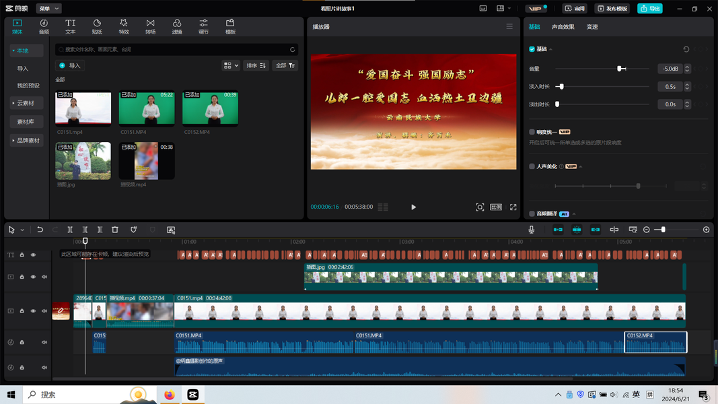Viewport: 718px width, 404px height.
Task: Click the 导出 export button
Action: (x=650, y=8)
